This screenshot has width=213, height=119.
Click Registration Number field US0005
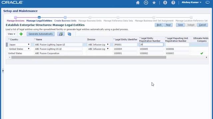tap(151, 49)
